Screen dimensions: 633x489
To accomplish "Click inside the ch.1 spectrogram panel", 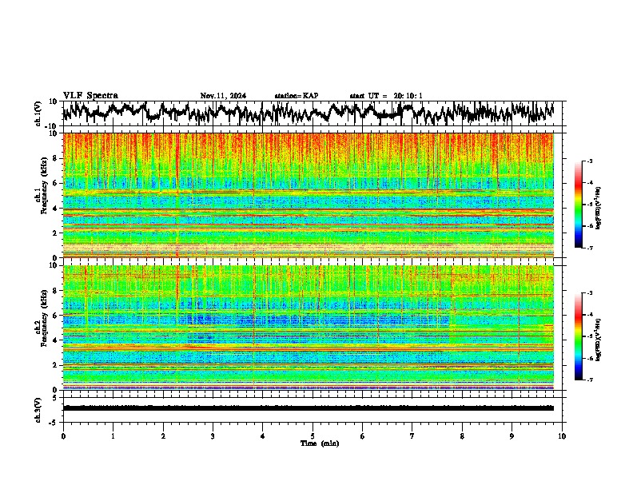I will (309, 195).
